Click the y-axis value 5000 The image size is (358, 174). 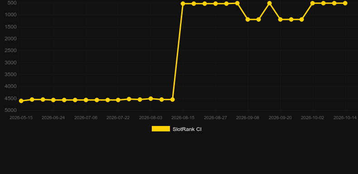click(11, 110)
